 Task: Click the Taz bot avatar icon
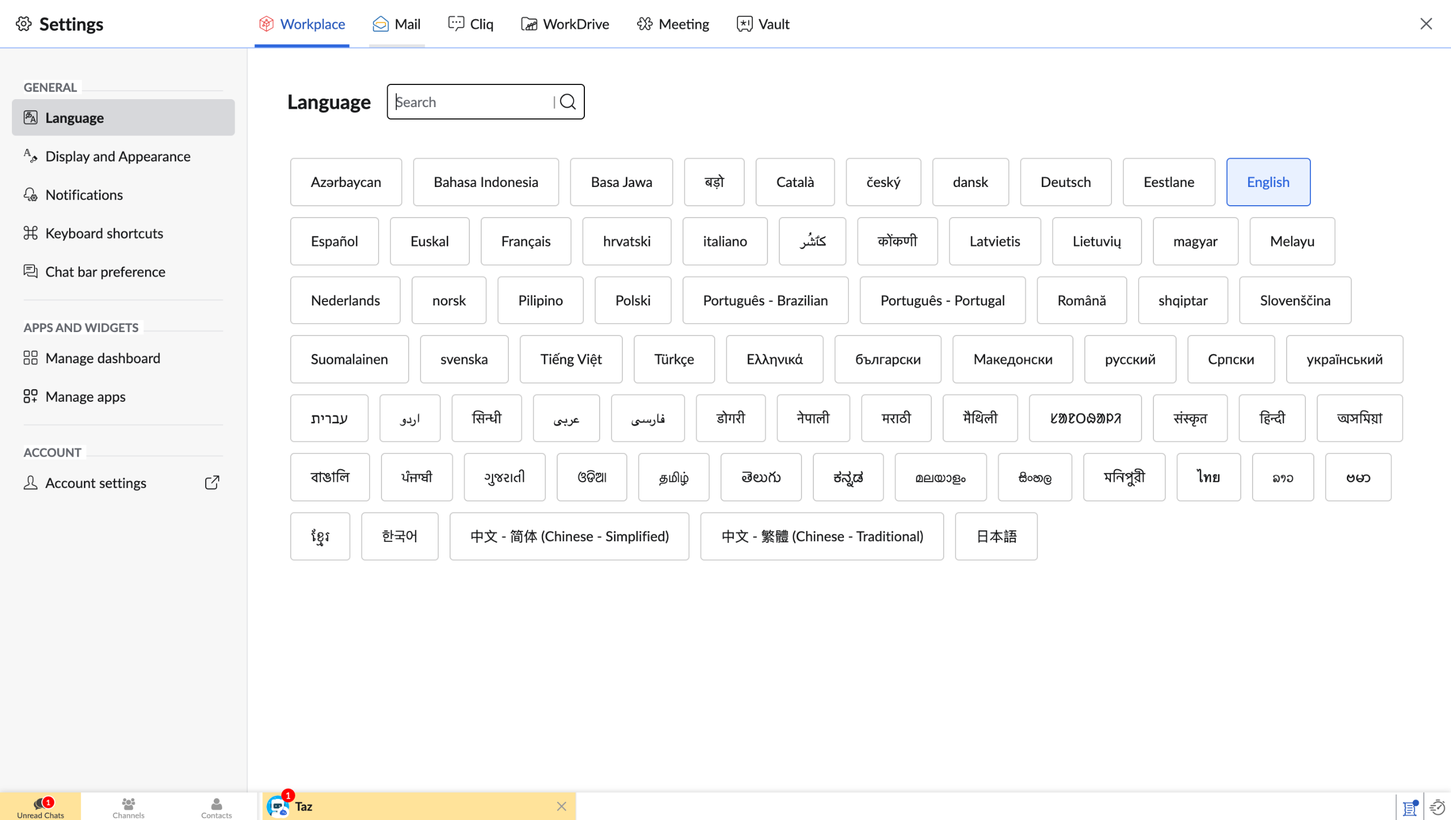pyautogui.click(x=277, y=806)
